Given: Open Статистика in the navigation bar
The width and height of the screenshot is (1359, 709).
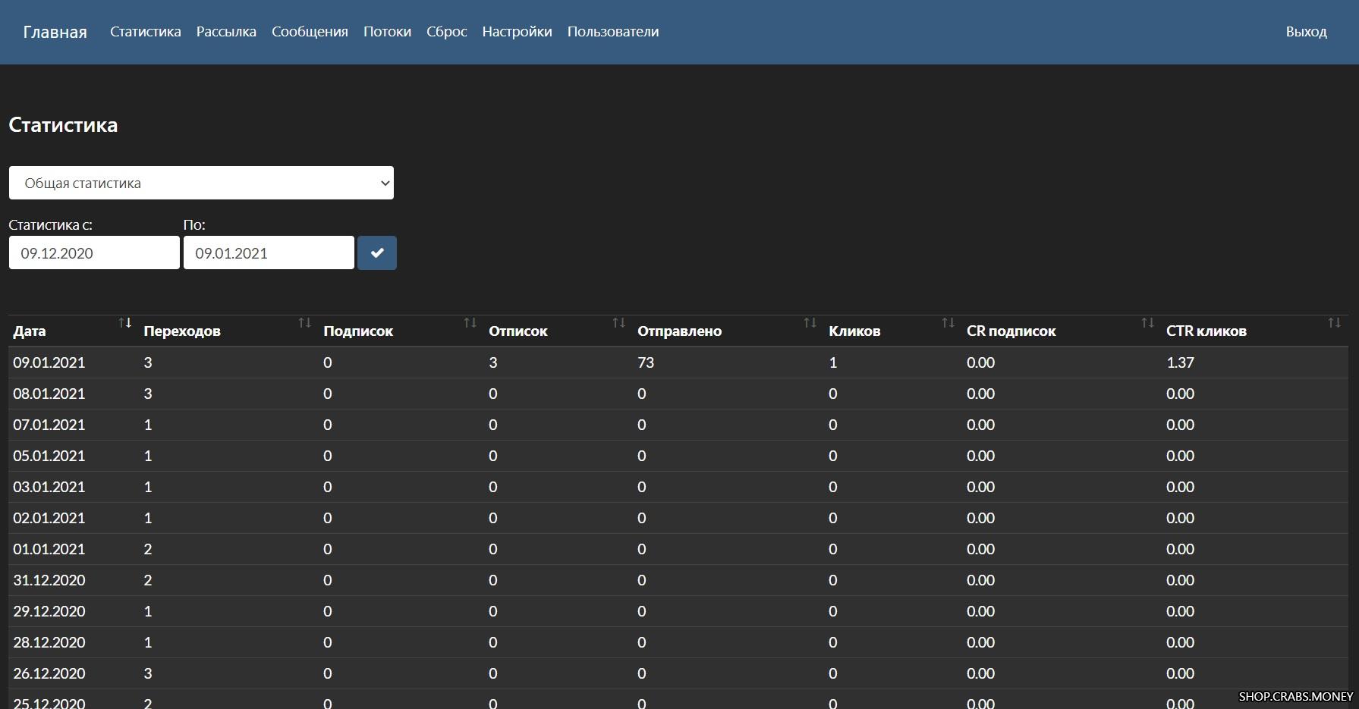Looking at the screenshot, I should click(146, 32).
